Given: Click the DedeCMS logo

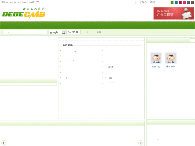Looking at the screenshot, I should click(24, 13).
